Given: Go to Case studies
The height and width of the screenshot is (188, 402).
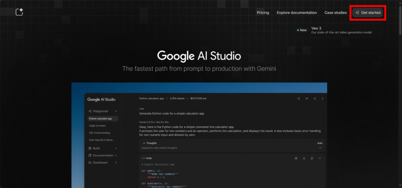Looking at the screenshot, I should coord(335,13).
